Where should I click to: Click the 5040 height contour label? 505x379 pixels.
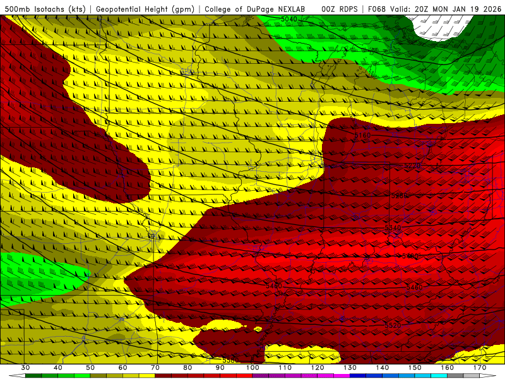(289, 20)
